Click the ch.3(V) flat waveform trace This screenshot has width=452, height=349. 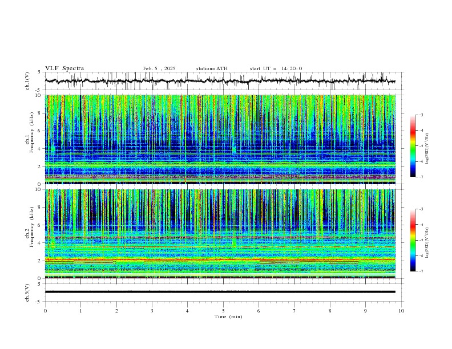coord(220,292)
